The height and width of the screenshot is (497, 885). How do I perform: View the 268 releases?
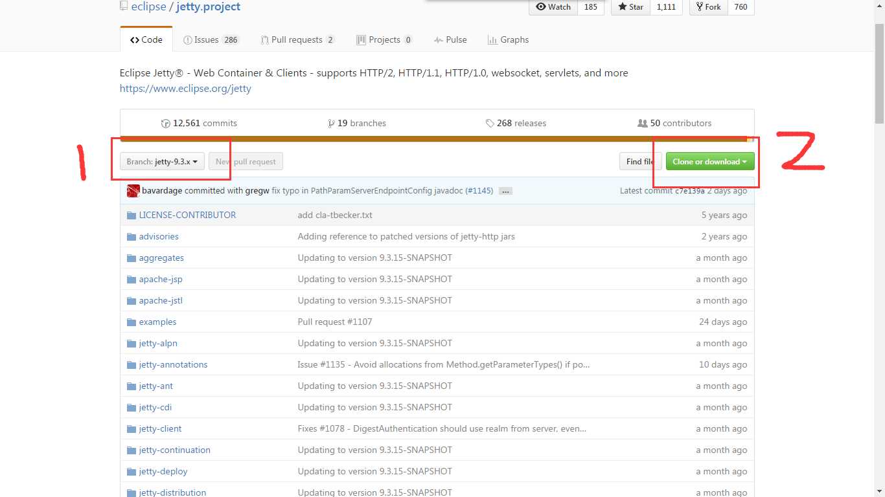[516, 123]
